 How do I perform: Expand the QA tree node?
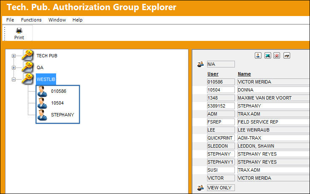(x=13, y=67)
